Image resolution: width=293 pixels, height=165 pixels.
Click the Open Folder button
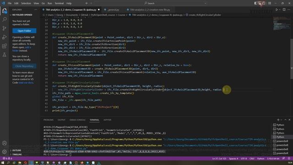click(x=24, y=31)
